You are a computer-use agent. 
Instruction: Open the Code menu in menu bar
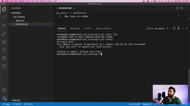pos(7,1)
